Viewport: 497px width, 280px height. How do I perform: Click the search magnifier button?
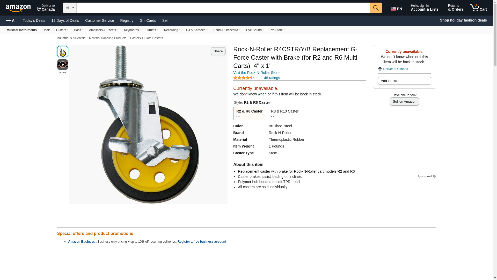click(376, 8)
